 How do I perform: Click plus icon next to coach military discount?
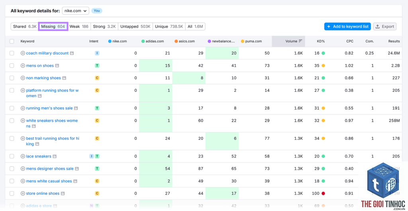click(x=23, y=53)
